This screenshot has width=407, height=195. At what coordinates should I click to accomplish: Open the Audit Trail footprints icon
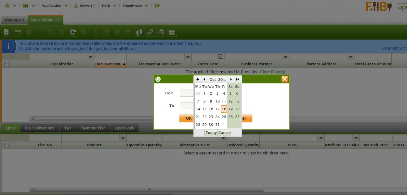pyautogui.click(x=139, y=32)
